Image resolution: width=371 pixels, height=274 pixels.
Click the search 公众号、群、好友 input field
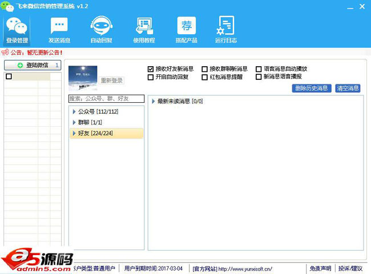coord(106,99)
